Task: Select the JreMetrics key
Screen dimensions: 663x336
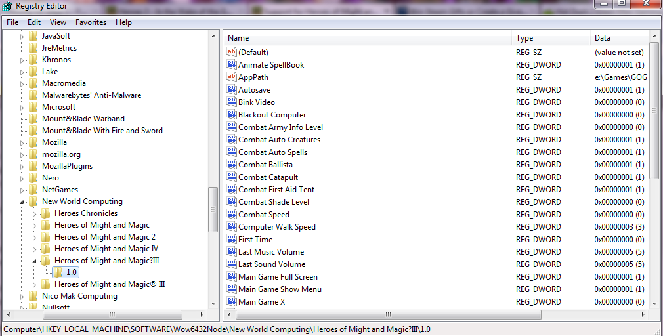Action: point(59,48)
